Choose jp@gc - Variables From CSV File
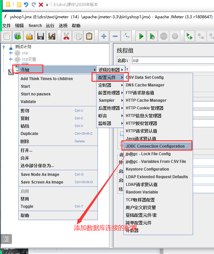 (x=158, y=162)
